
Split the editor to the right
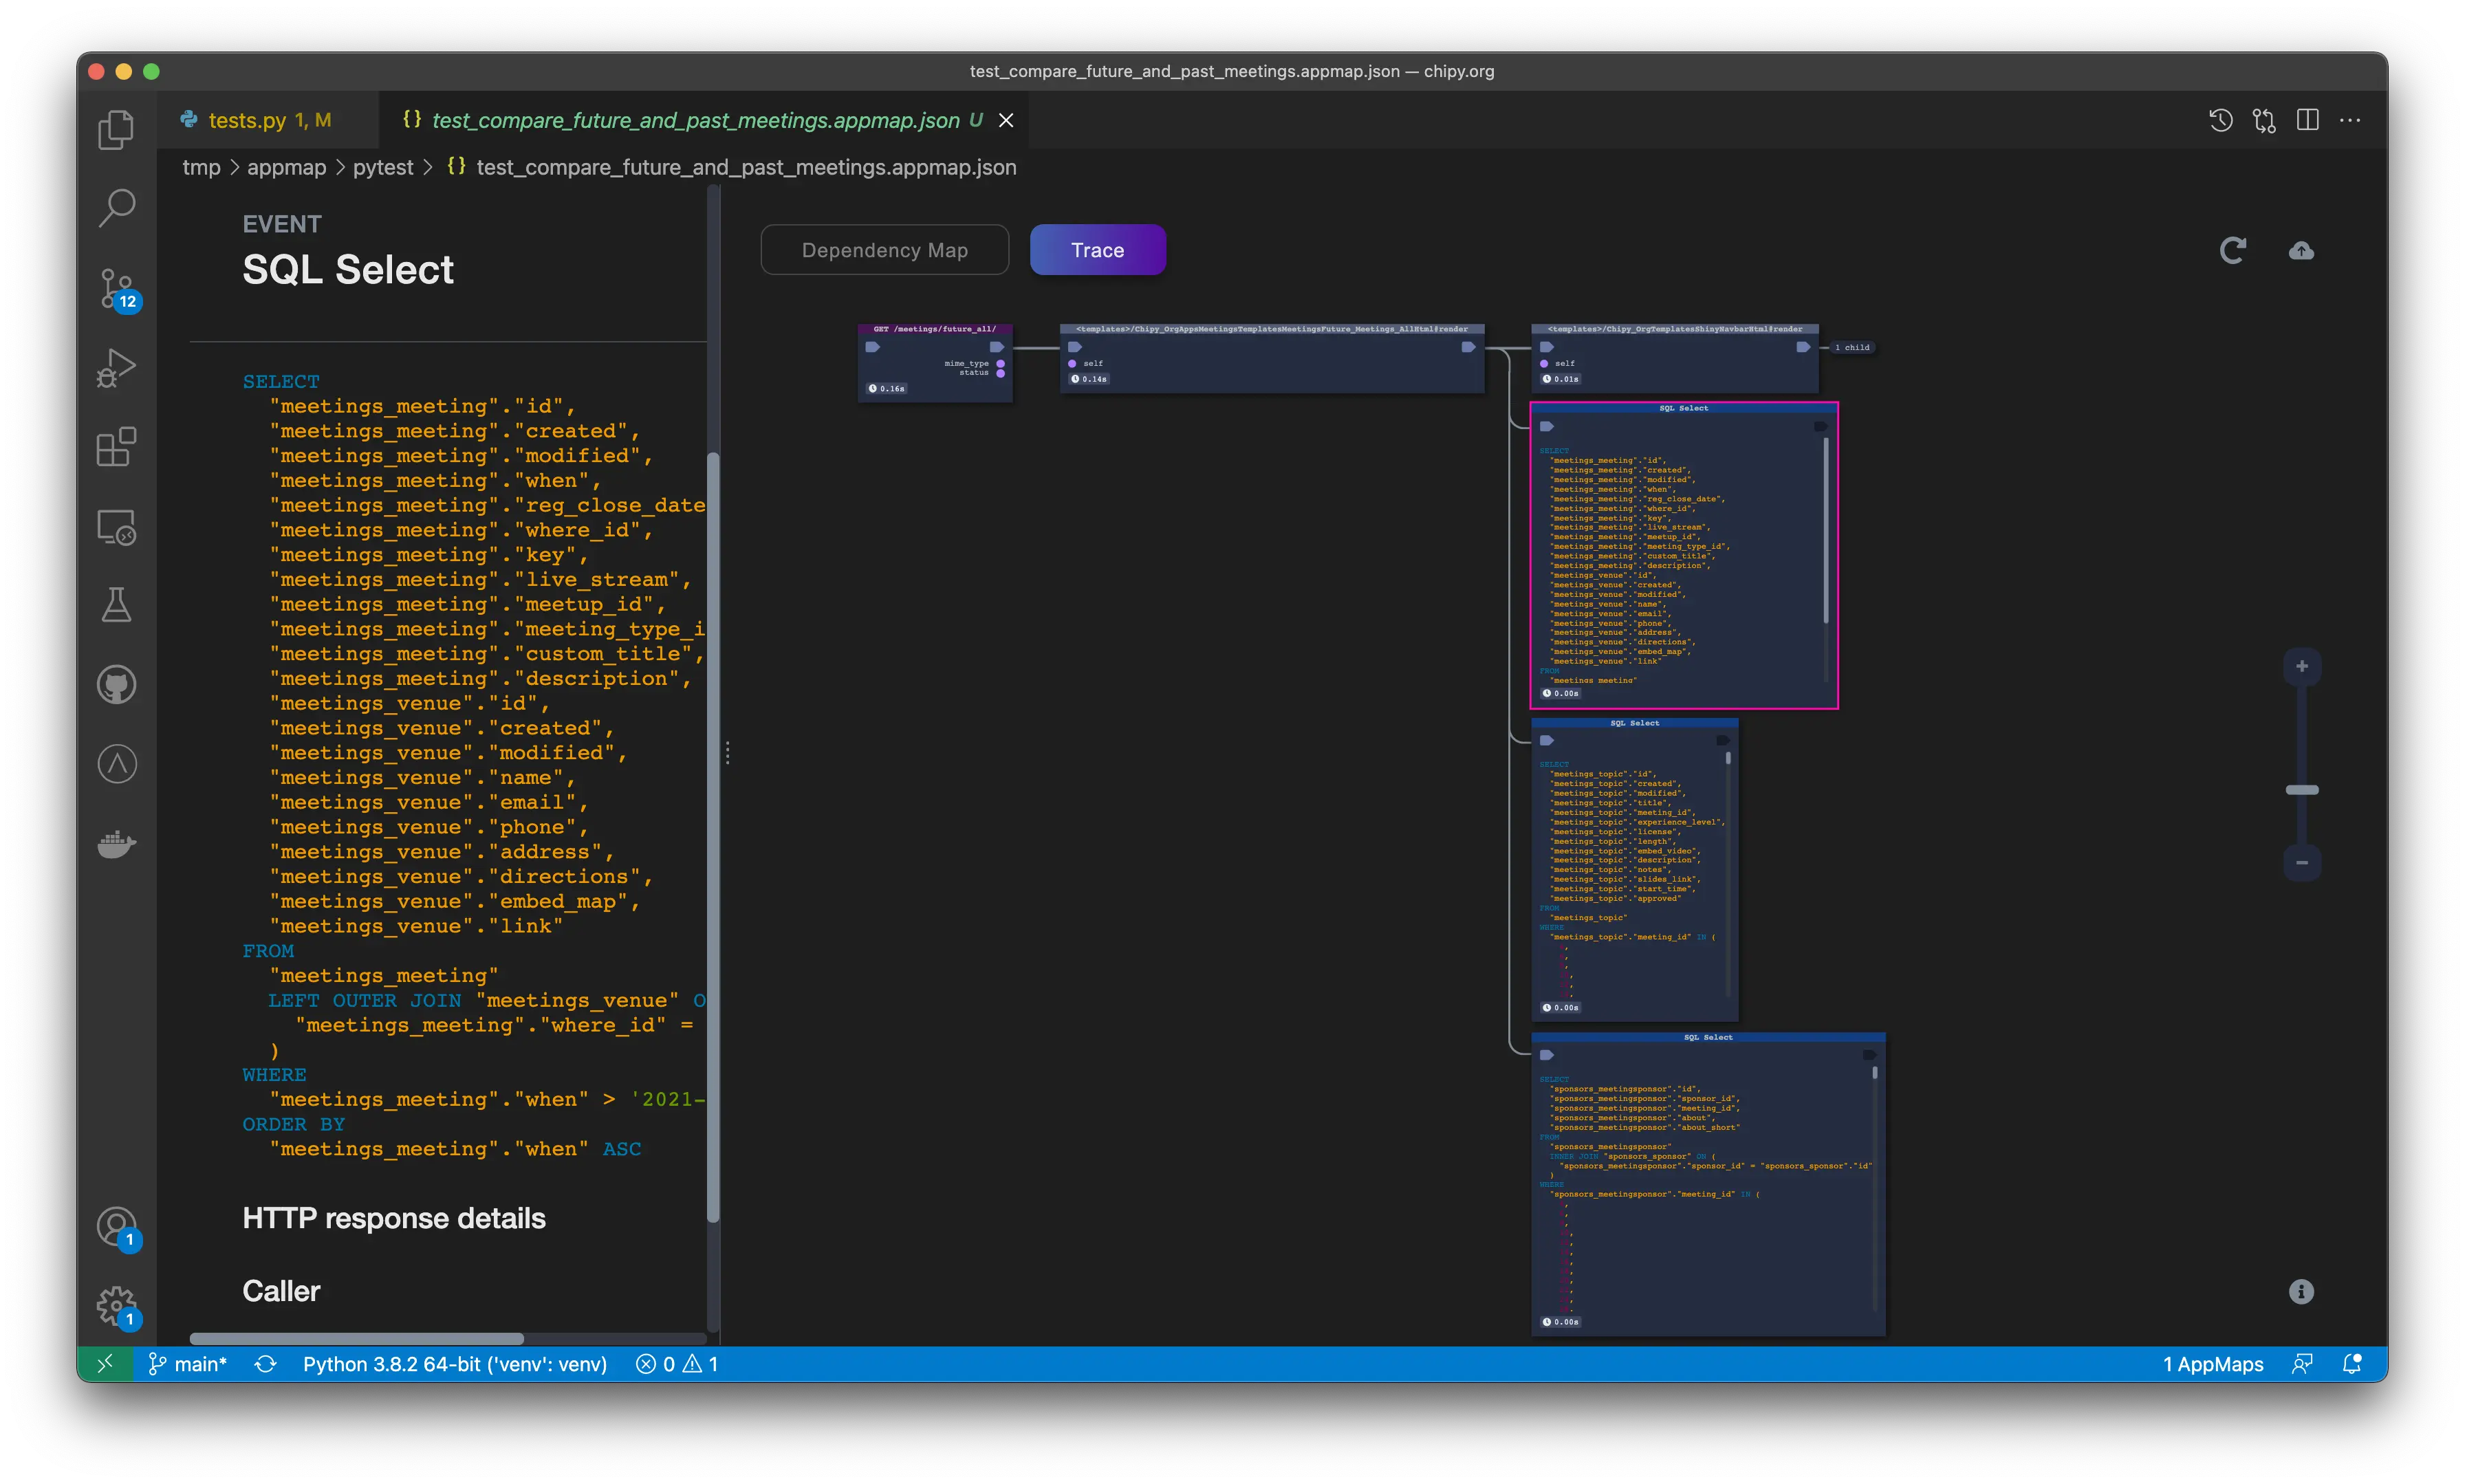[2307, 121]
